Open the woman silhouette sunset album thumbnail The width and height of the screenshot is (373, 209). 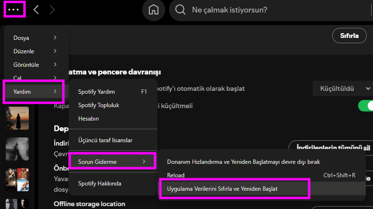(17, 118)
